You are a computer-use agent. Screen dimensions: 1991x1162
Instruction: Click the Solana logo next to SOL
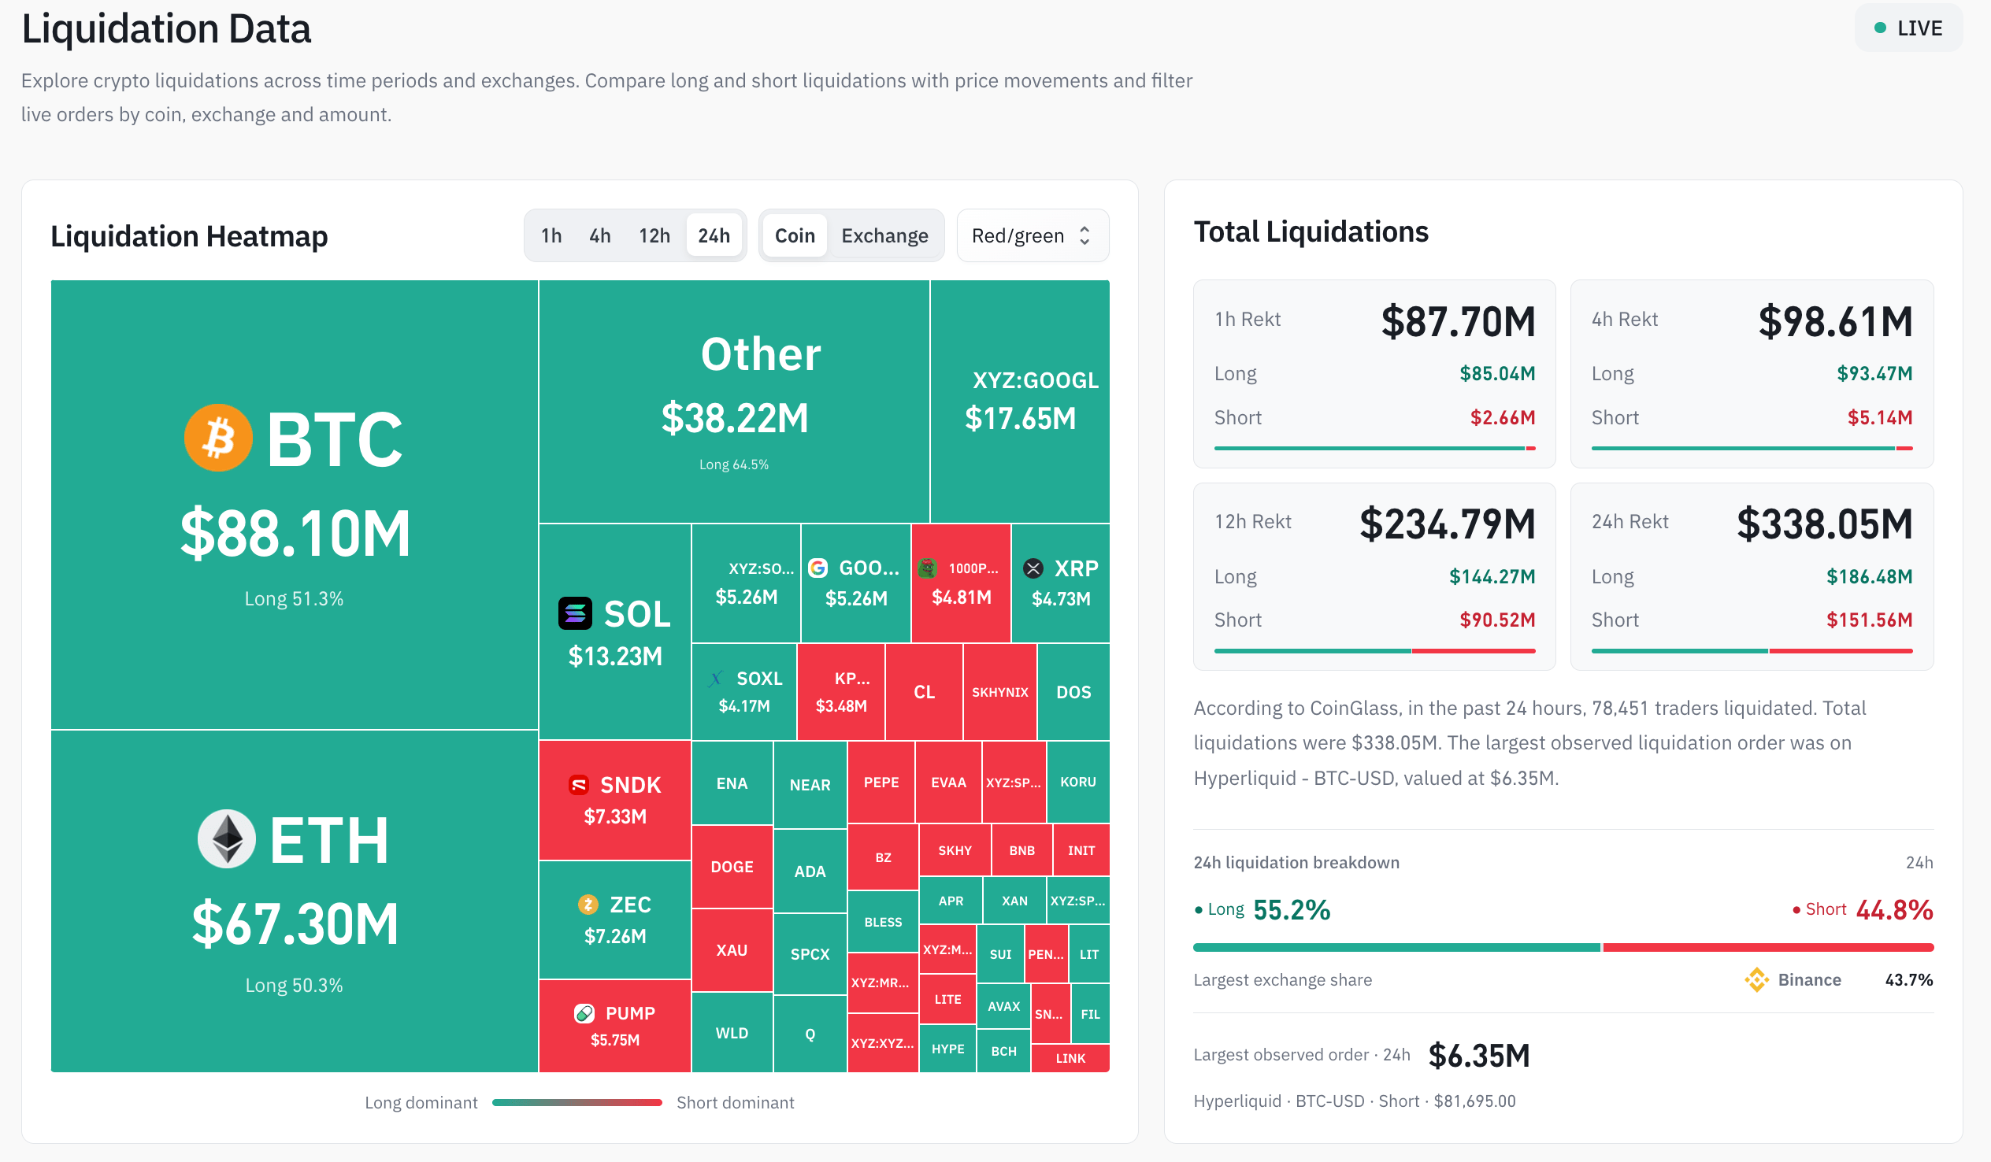(x=575, y=614)
